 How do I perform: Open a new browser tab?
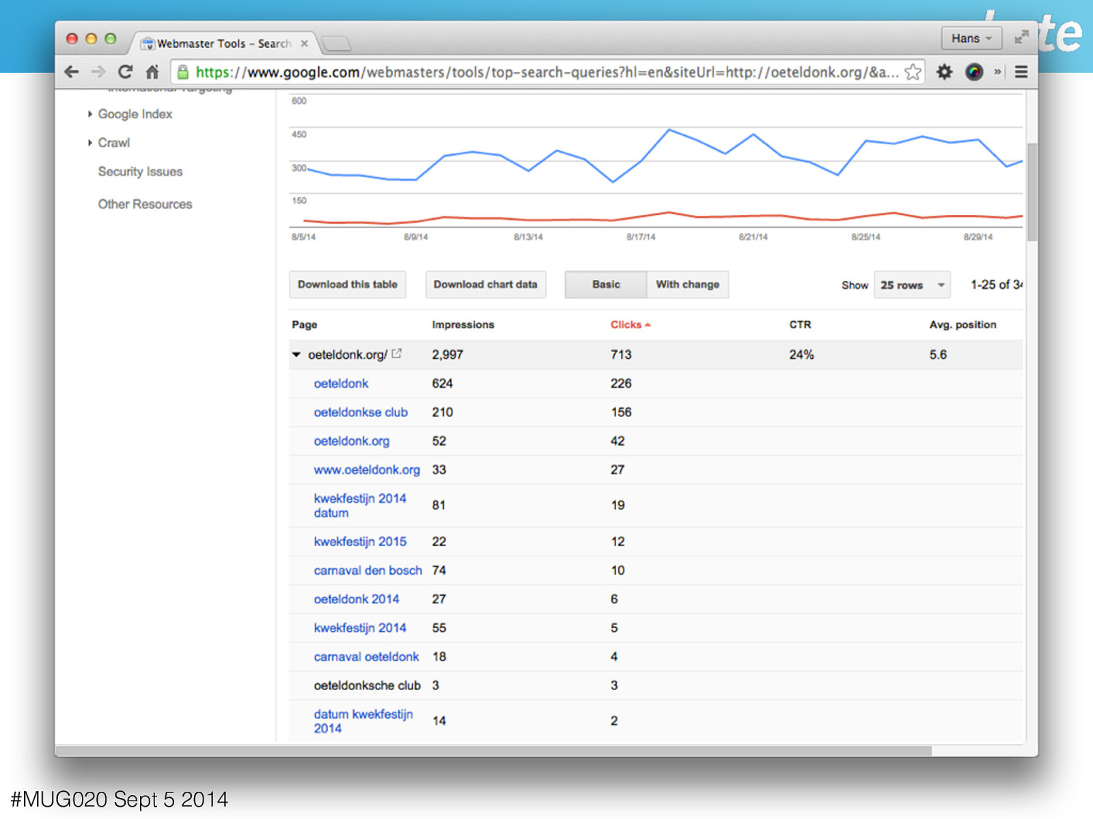pyautogui.click(x=336, y=44)
